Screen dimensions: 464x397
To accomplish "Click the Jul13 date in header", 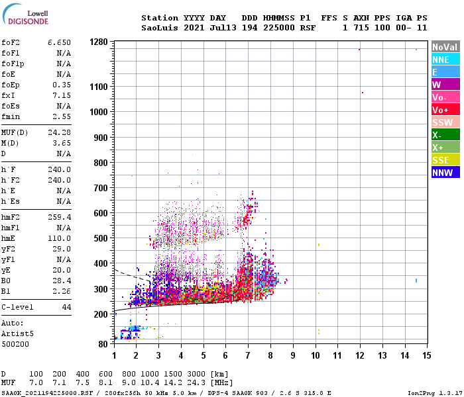I will (x=223, y=28).
